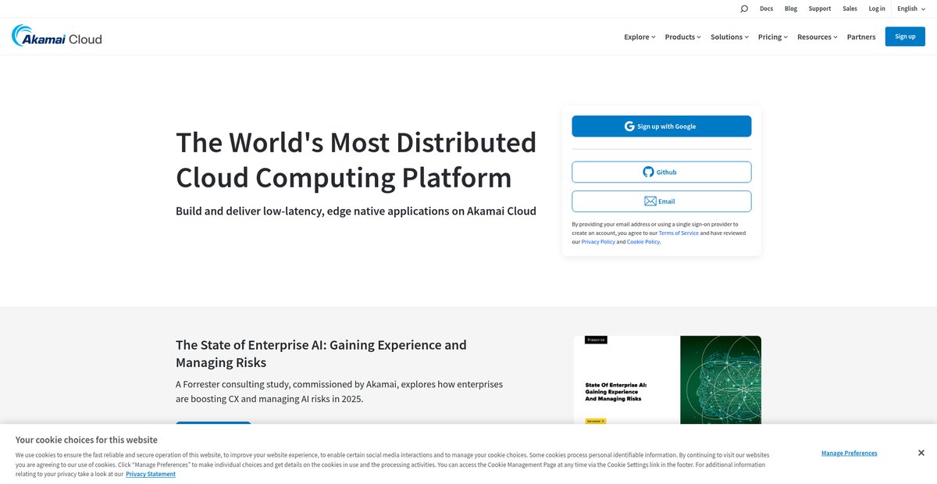
Task: Click the Github octocat icon
Action: 648,172
